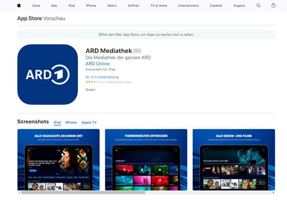Click the 12+ age rating badge
The width and height of the screenshot is (287, 203).
tap(137, 51)
